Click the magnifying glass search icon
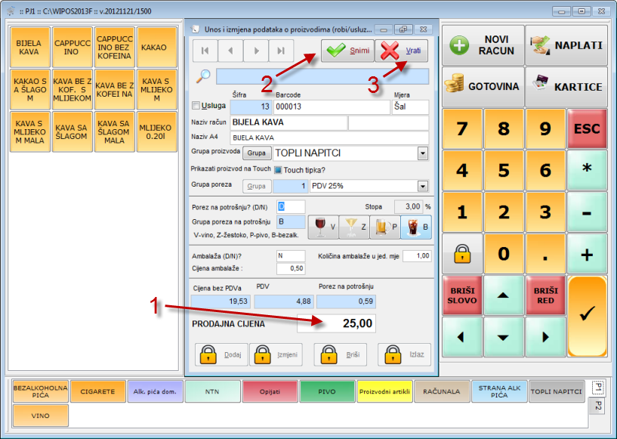 tap(202, 76)
